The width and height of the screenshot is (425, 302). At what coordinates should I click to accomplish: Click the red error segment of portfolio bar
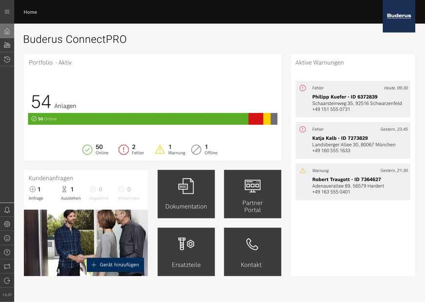pyautogui.click(x=255, y=119)
